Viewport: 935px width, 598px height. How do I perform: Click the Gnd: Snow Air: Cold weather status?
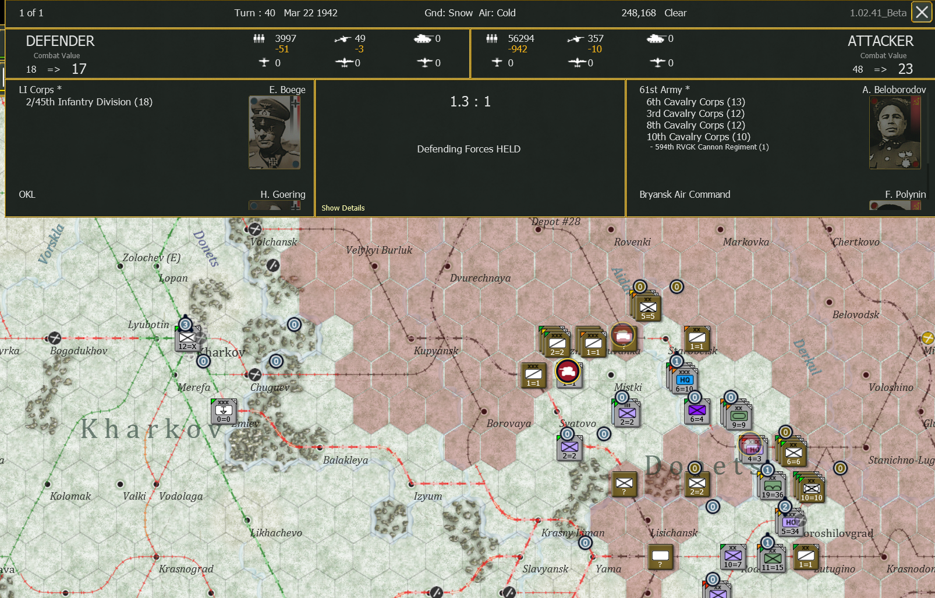pyautogui.click(x=470, y=13)
